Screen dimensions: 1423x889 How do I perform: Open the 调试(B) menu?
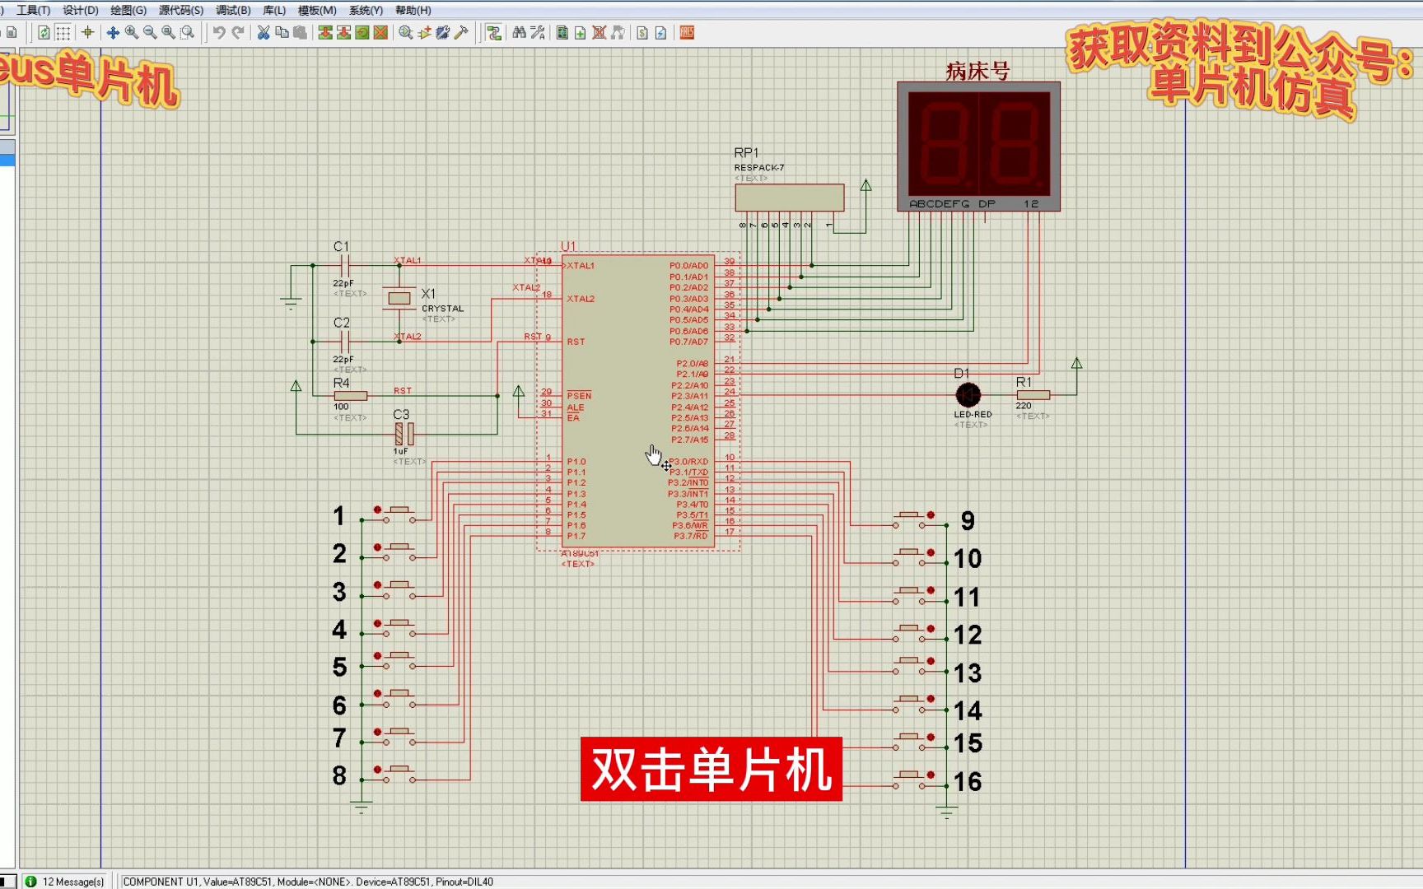(233, 10)
